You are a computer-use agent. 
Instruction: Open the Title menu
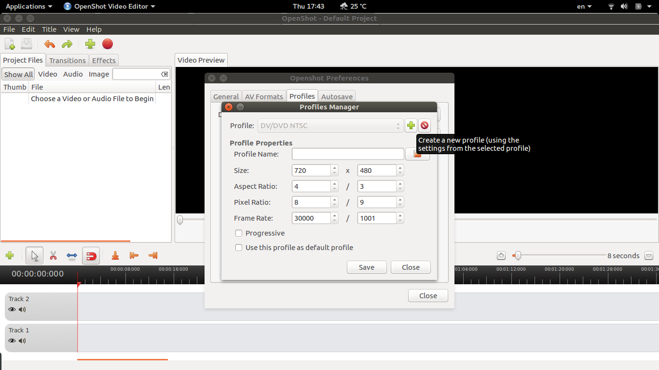pos(49,29)
